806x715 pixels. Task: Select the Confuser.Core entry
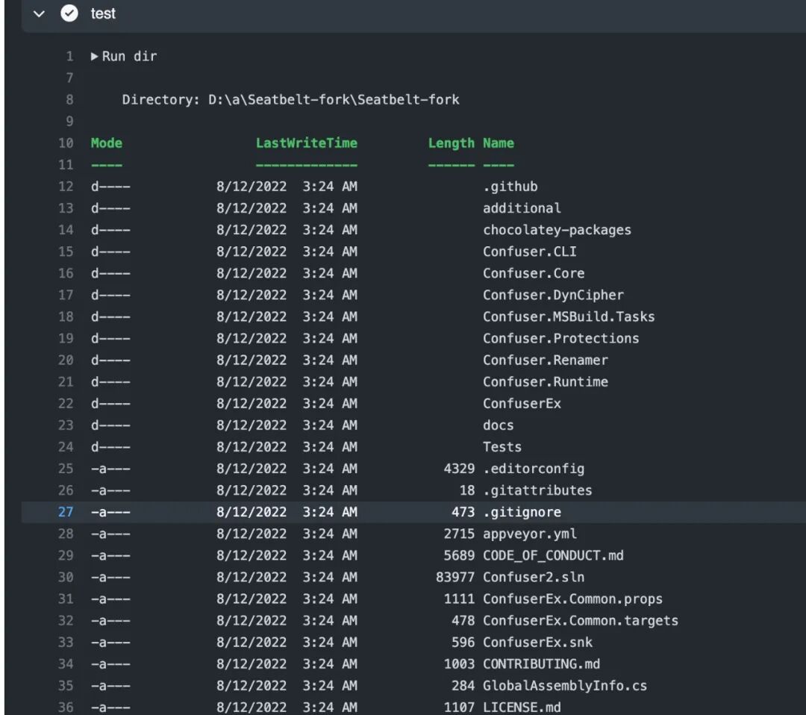point(534,273)
